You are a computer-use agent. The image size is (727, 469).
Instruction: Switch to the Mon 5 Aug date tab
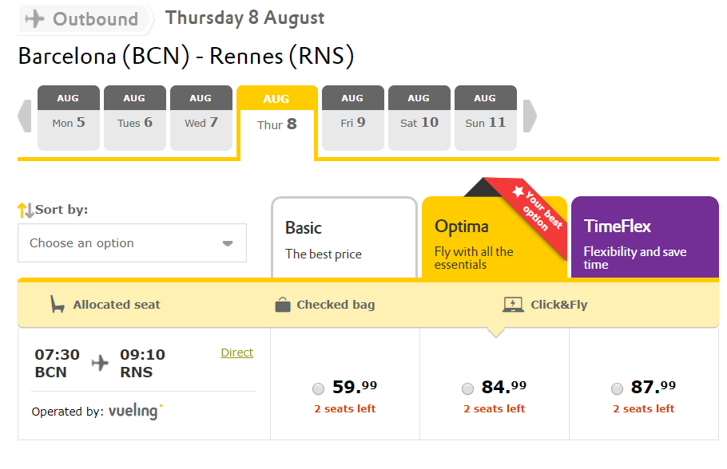[x=69, y=117]
